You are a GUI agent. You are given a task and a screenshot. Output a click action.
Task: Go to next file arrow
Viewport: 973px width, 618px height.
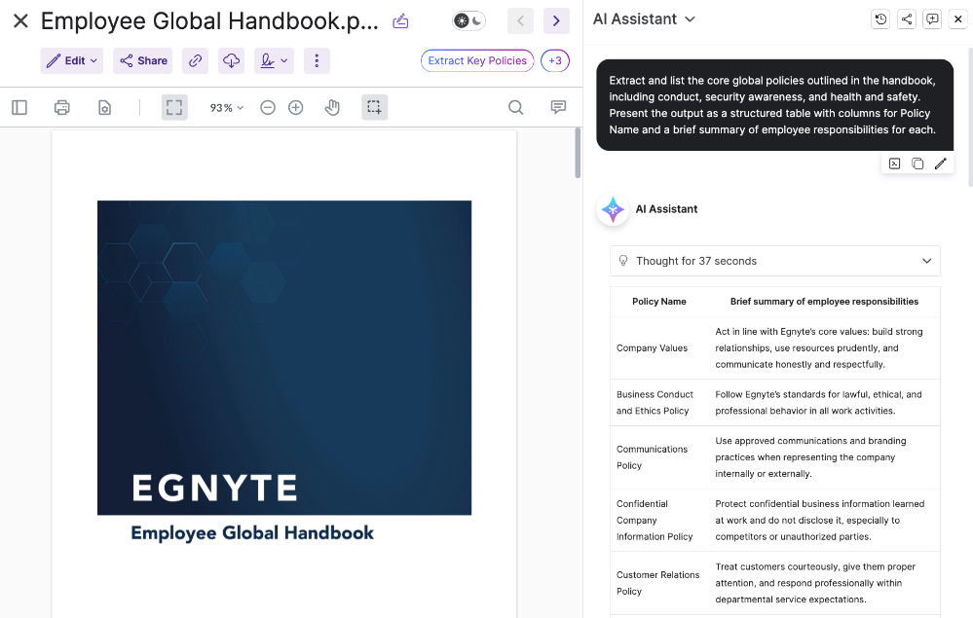coord(556,21)
